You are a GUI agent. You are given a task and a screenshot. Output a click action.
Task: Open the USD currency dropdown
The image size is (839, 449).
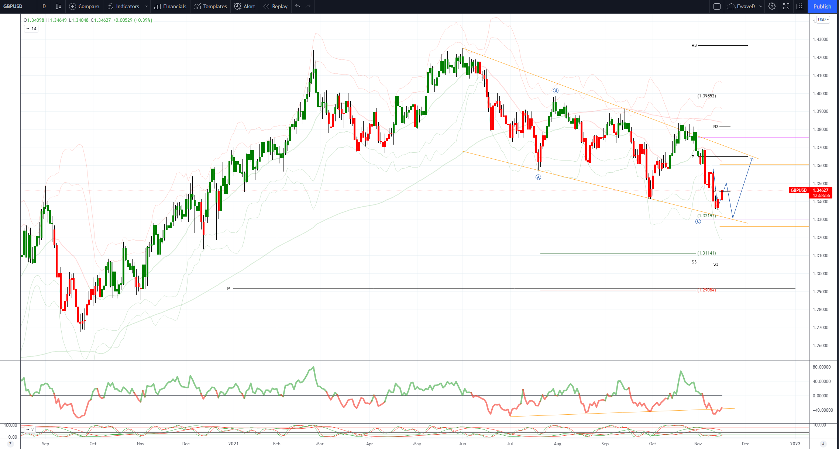[x=823, y=20]
